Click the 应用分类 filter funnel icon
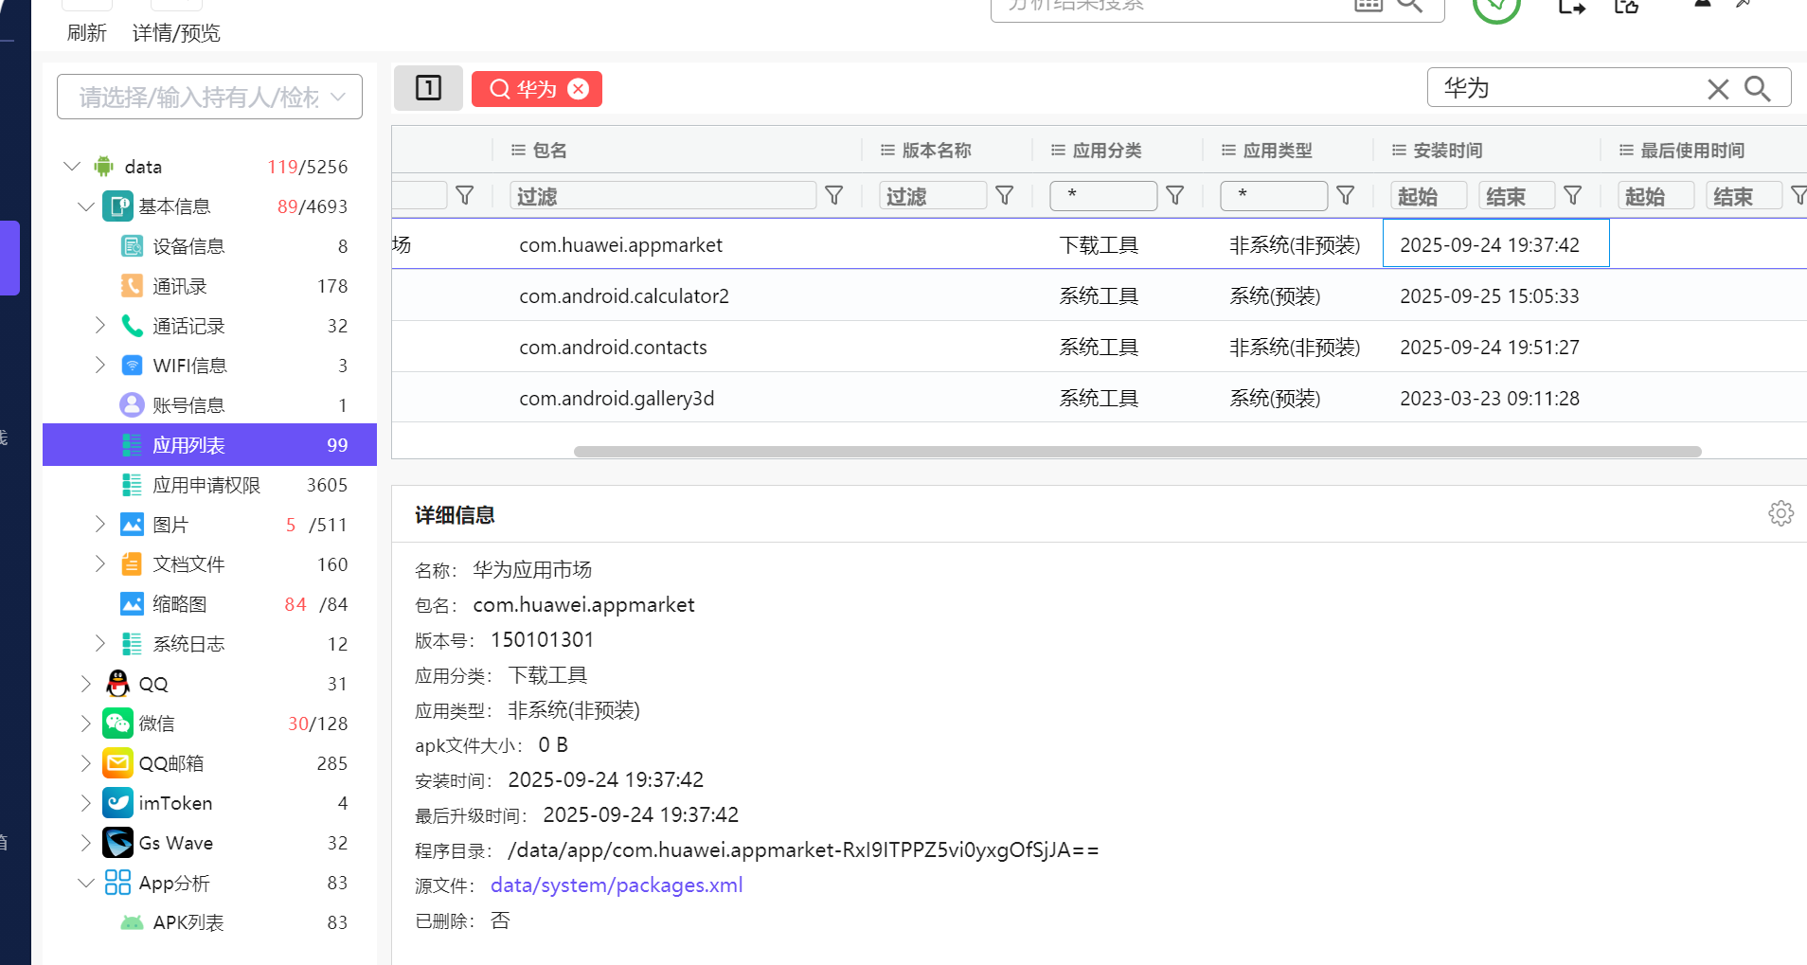 1175,195
